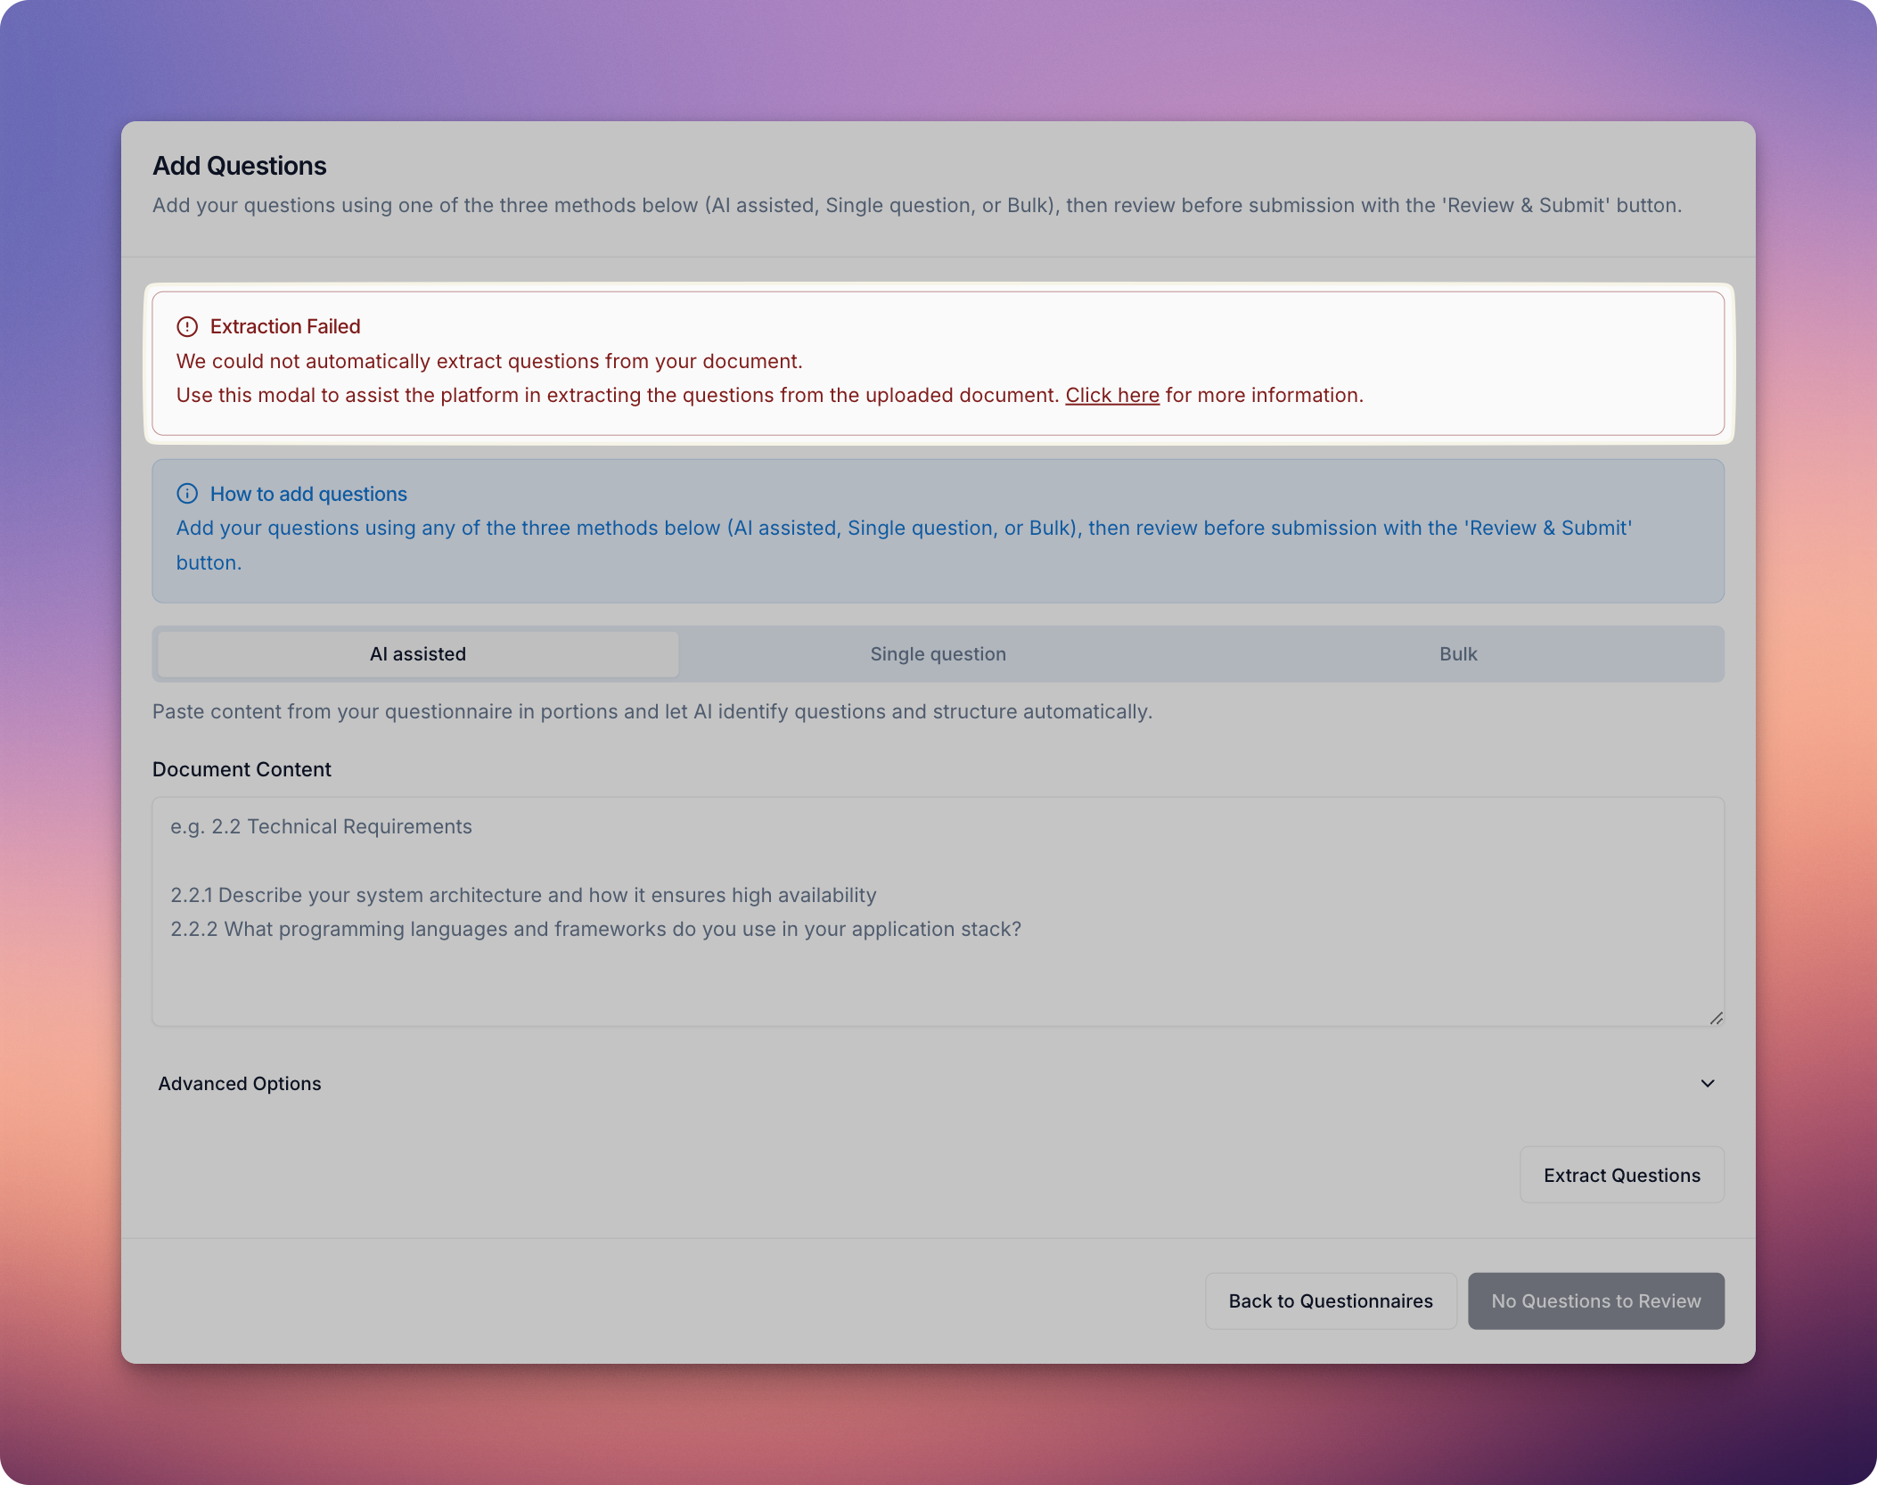The width and height of the screenshot is (1877, 1485).
Task: Click the Add Questions heading
Action: [239, 166]
